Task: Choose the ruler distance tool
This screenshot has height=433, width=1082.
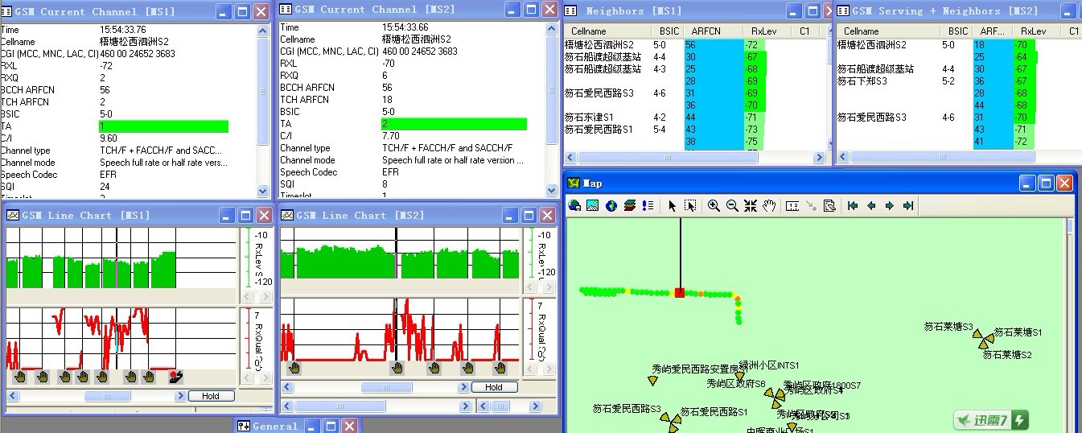Action: (792, 206)
